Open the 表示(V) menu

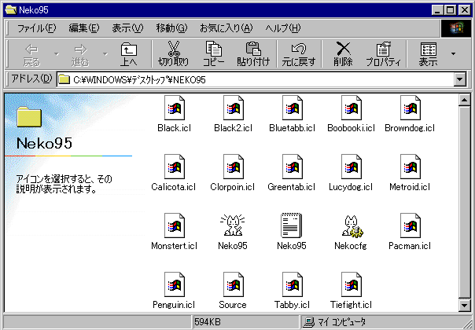127,28
